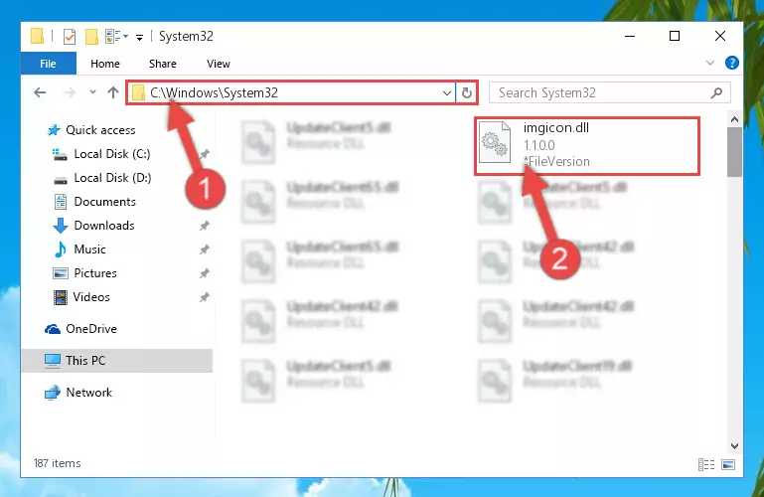Open the Recent locations dropdown arrow
764x497 pixels.
(92, 92)
